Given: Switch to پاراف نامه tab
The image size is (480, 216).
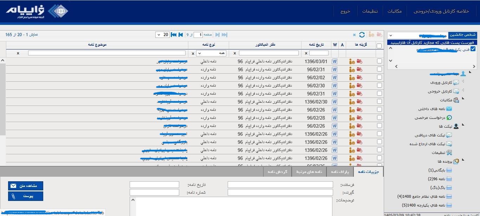Looking at the screenshot, I should (340, 171).
